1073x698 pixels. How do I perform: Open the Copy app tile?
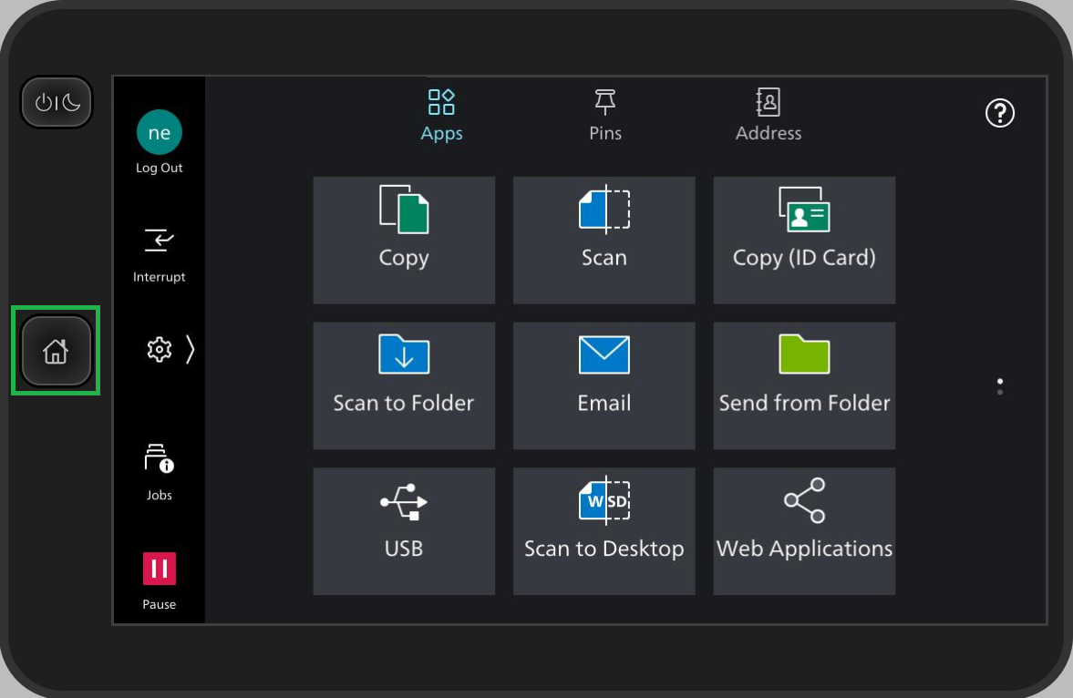(x=404, y=240)
